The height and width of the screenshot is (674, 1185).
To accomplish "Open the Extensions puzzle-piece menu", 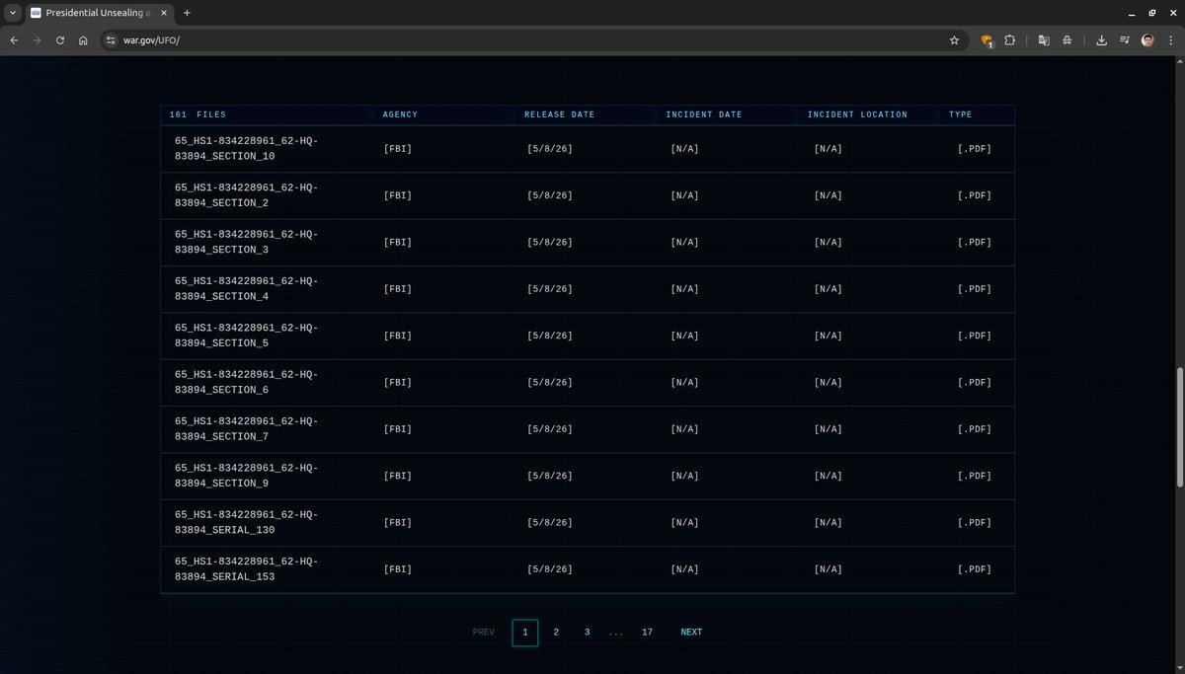I will pyautogui.click(x=1010, y=40).
